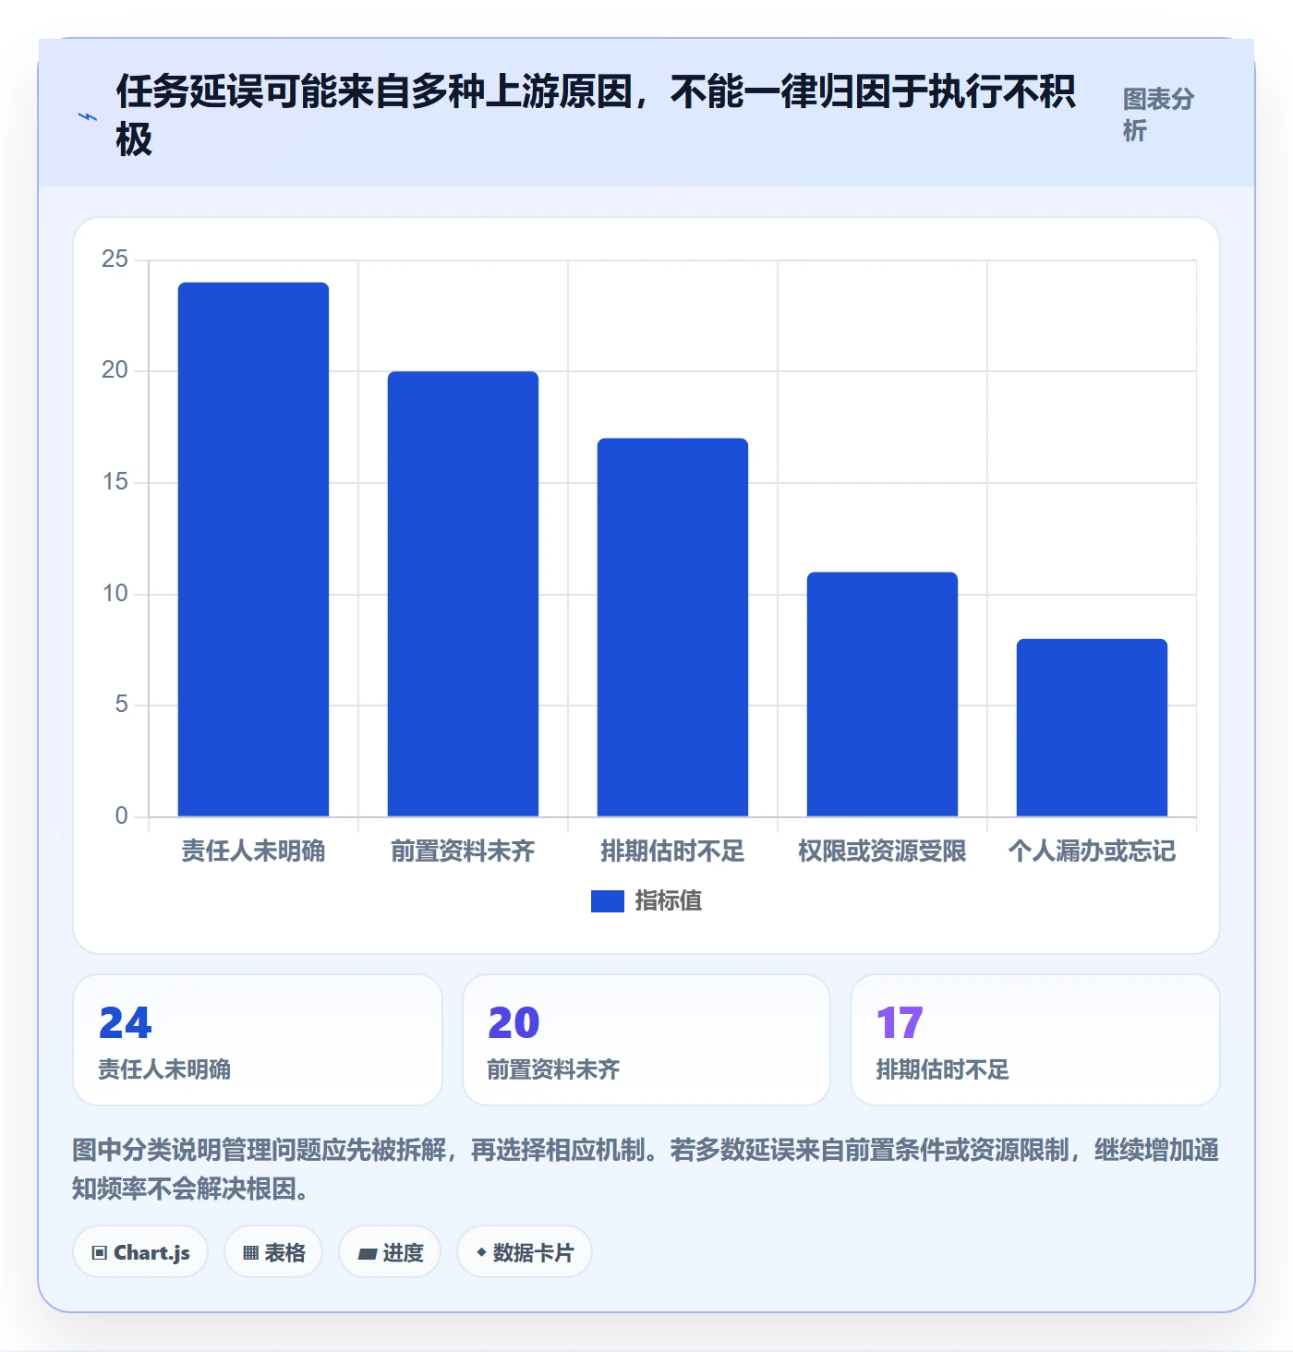
Task: Click the 24 责任人未明确 stat card
Action: coord(258,1040)
